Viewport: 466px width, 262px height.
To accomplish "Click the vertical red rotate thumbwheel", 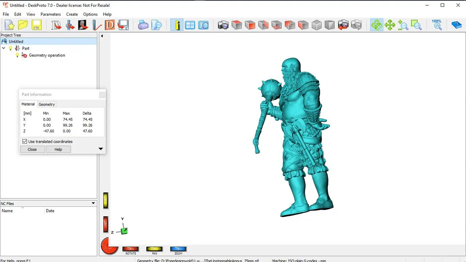I will [x=106, y=224].
